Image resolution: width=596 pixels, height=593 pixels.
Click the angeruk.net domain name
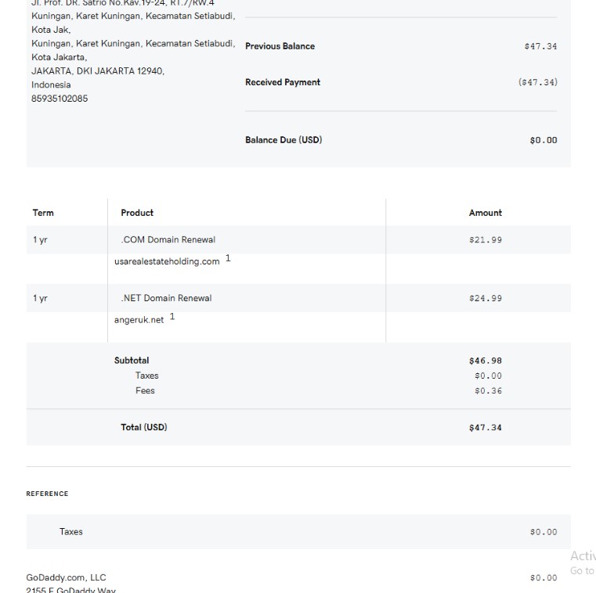(139, 320)
